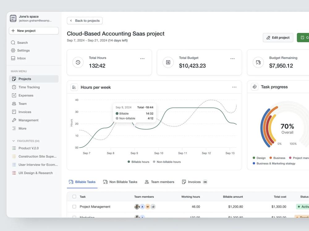
Task: Click the Edit project button
Action: 278,38
